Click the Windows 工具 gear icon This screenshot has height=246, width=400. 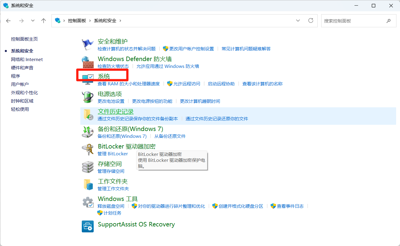pyautogui.click(x=88, y=202)
